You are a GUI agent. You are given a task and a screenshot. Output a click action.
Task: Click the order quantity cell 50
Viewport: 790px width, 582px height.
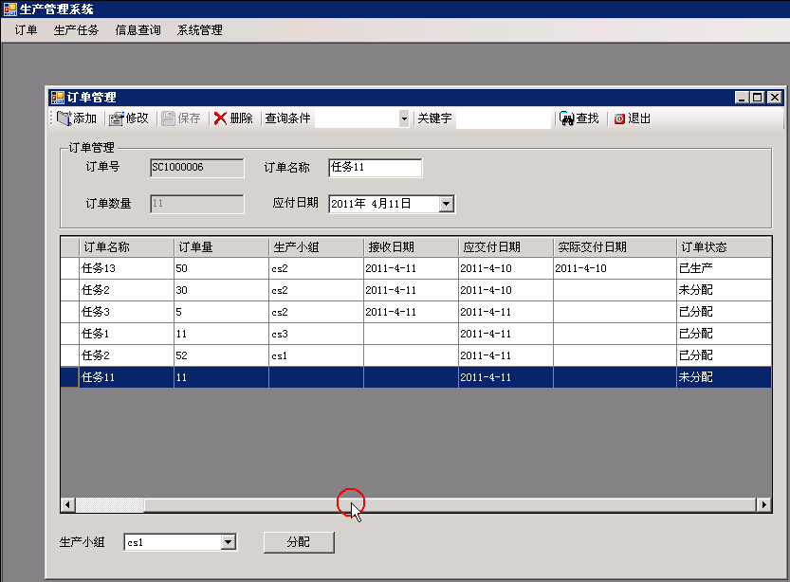point(221,268)
